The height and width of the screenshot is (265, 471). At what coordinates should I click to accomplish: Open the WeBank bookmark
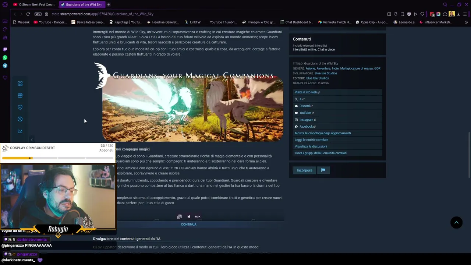[x=21, y=22]
